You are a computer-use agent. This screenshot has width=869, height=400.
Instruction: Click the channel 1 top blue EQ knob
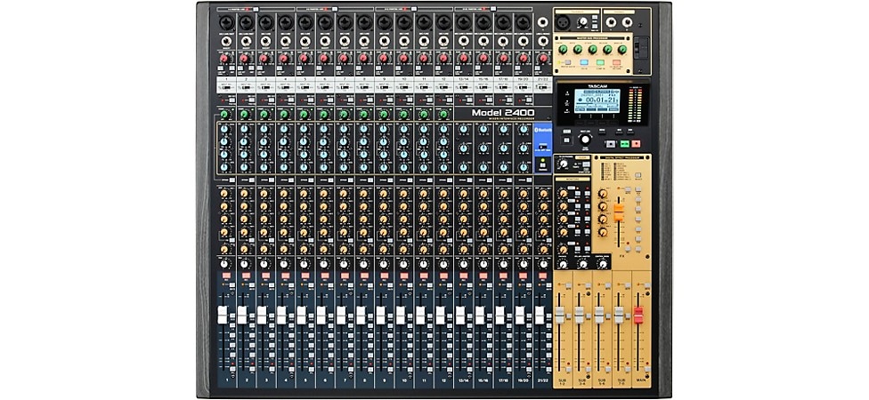(223, 128)
